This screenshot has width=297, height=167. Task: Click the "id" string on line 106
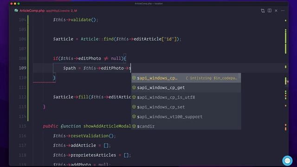pyautogui.click(x=169, y=39)
